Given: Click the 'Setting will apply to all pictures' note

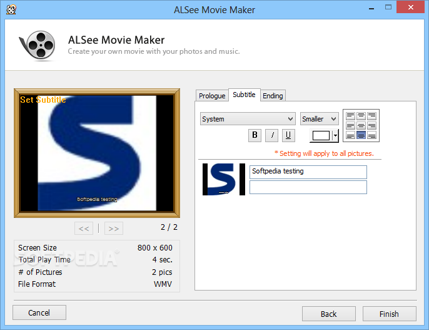Looking at the screenshot, I should [x=324, y=153].
